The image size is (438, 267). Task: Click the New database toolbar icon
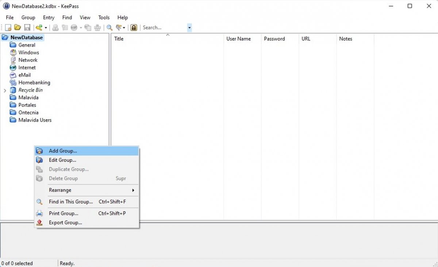8,27
